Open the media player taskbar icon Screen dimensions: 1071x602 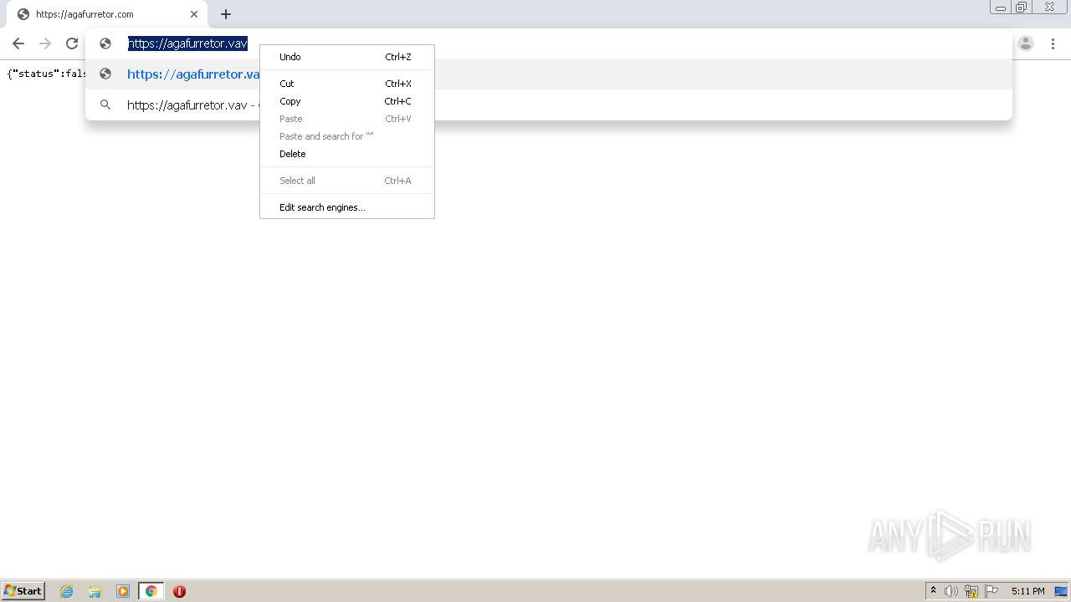(123, 591)
